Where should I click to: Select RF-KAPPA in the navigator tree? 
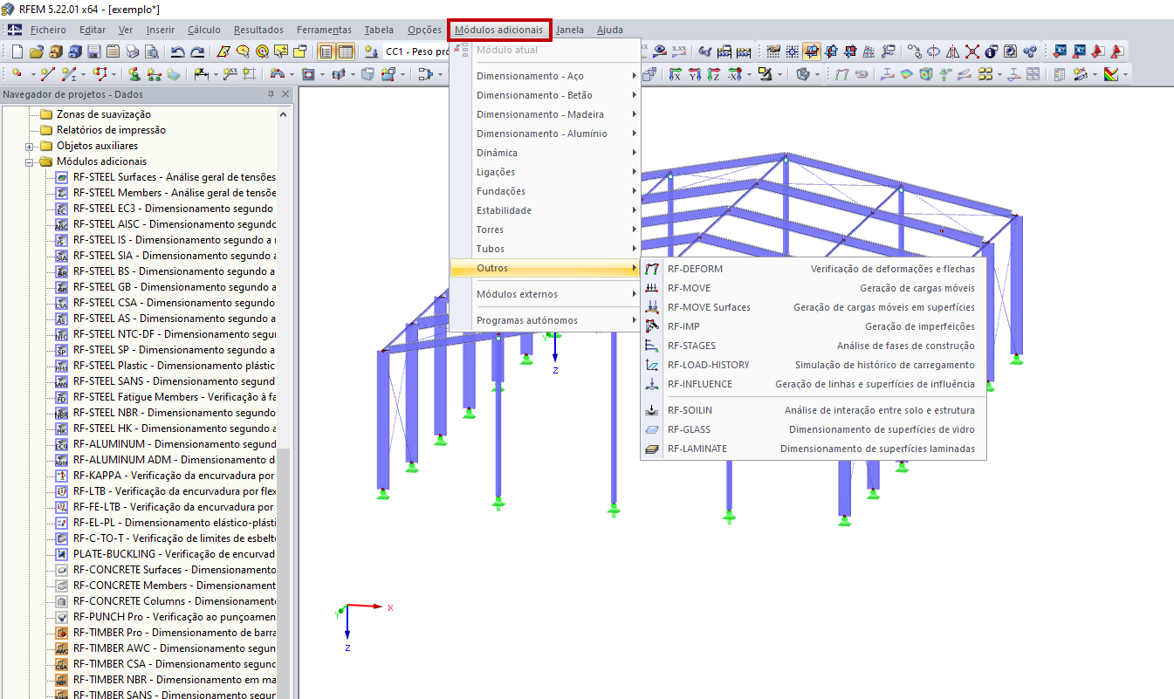click(x=174, y=476)
